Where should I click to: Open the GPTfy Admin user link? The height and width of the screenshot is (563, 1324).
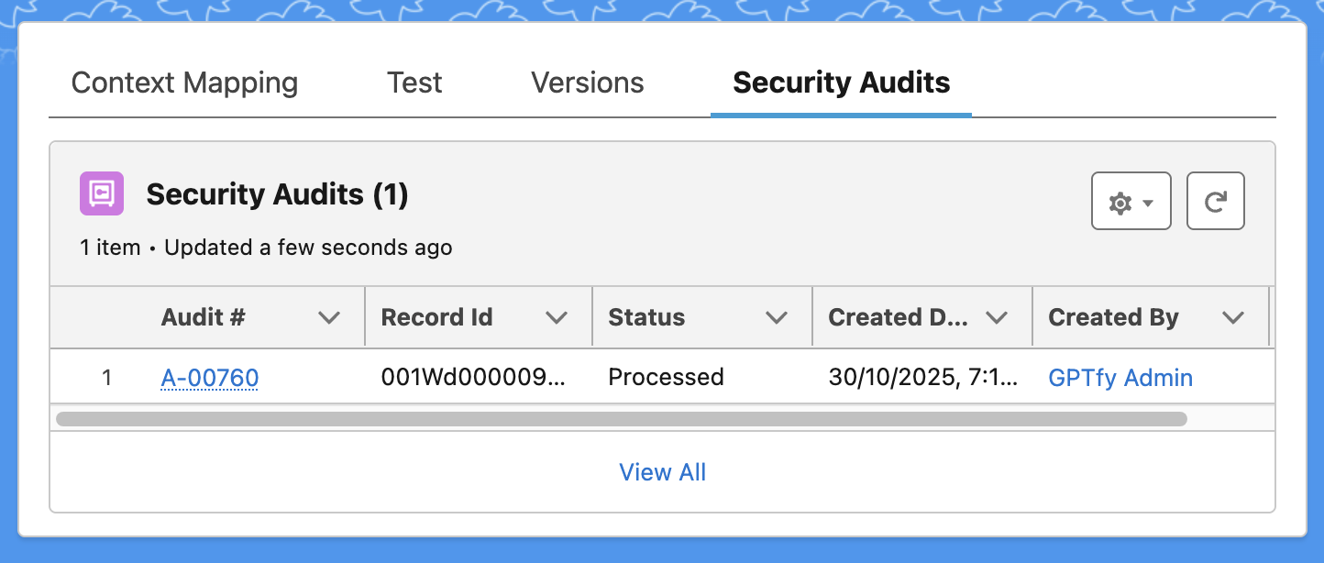click(x=1120, y=378)
